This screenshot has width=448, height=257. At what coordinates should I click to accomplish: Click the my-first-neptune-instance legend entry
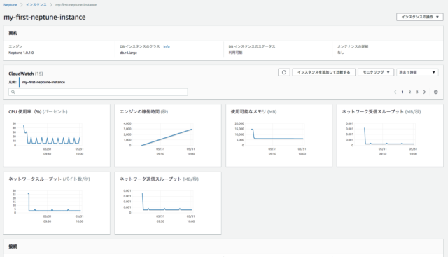coord(43,82)
